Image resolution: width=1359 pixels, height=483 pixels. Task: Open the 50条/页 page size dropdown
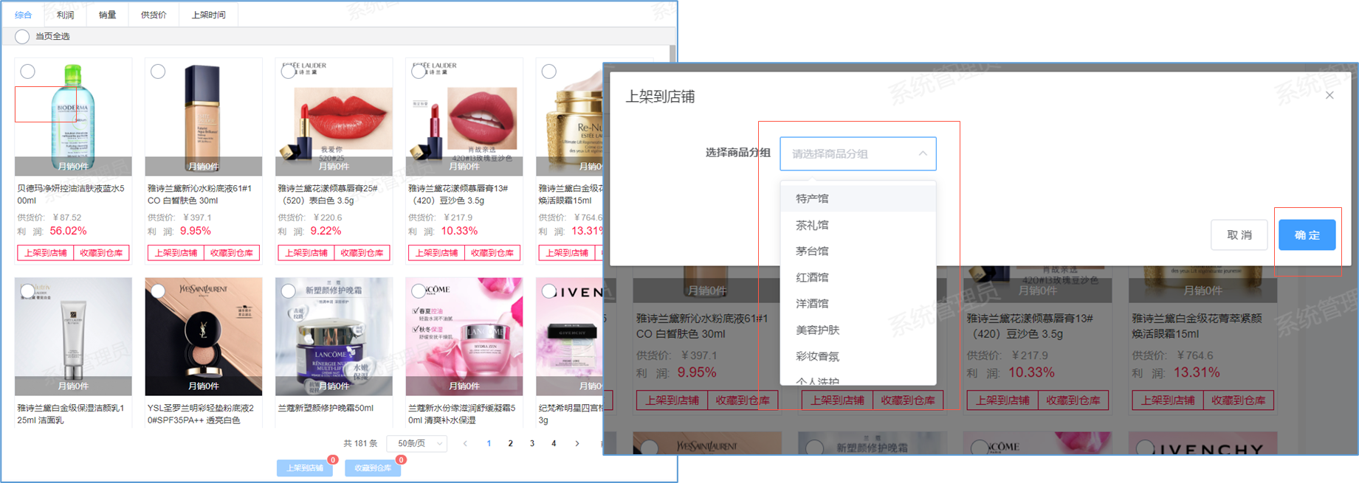coord(417,443)
